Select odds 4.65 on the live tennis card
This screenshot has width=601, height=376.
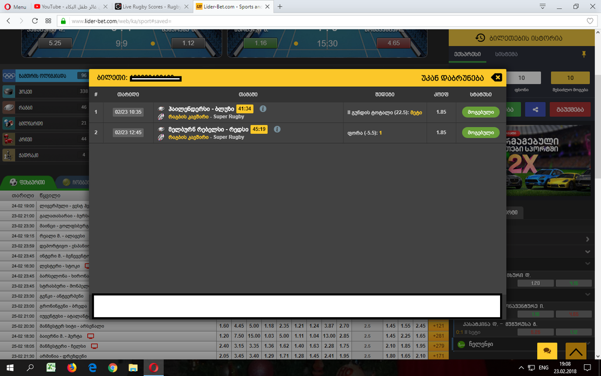(394, 43)
